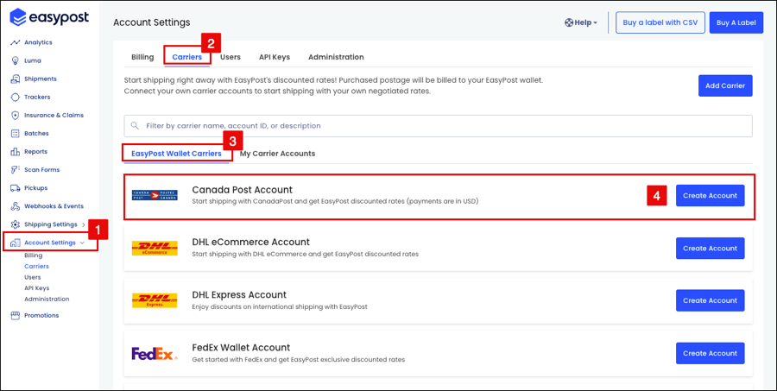Click the Add Carrier button
The height and width of the screenshot is (391, 777).
coord(725,85)
